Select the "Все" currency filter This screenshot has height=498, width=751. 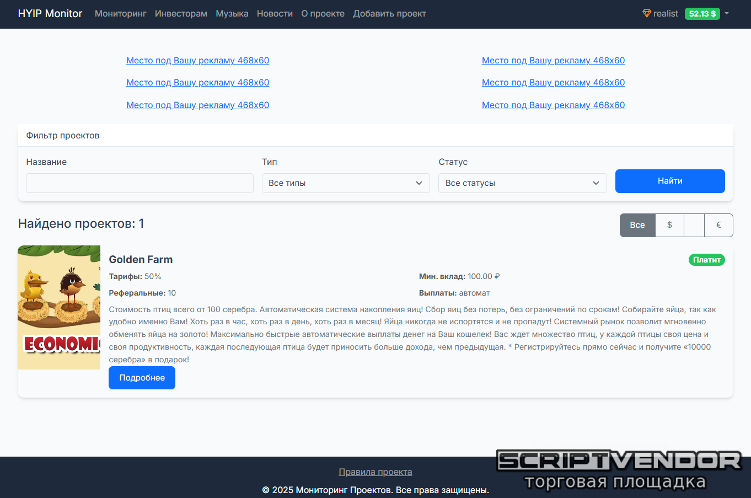(637, 225)
